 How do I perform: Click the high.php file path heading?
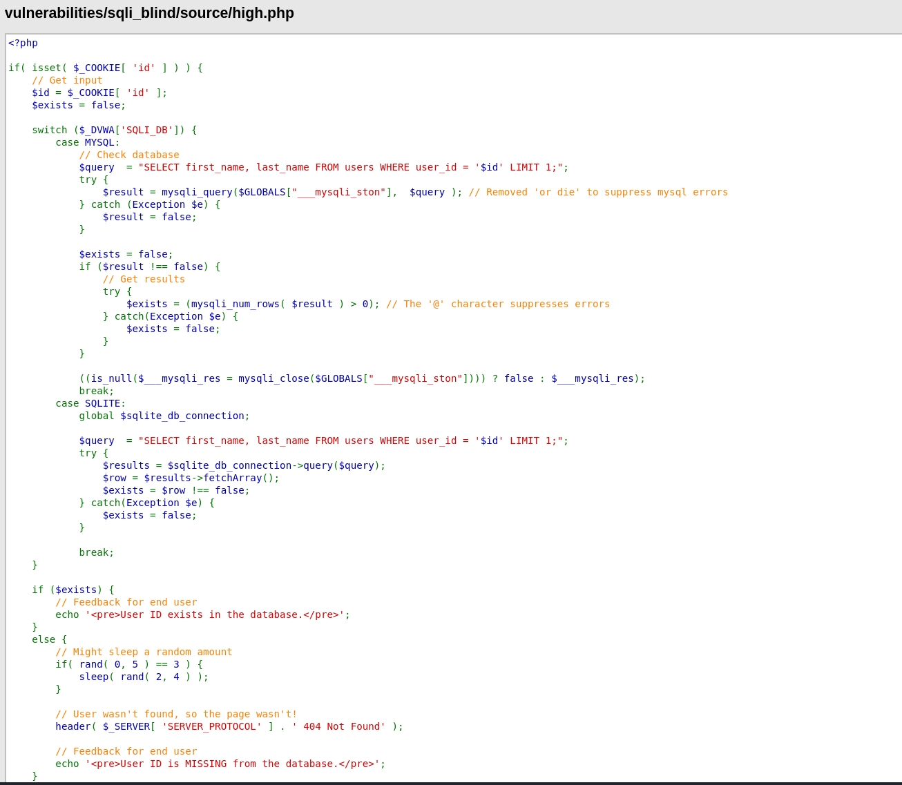point(149,13)
